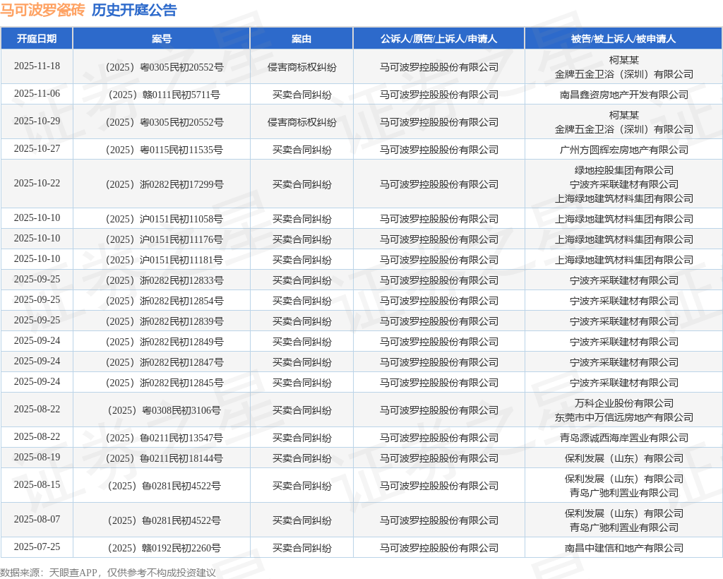Click the 被告/被上诉人/被申请人 column header

(623, 39)
